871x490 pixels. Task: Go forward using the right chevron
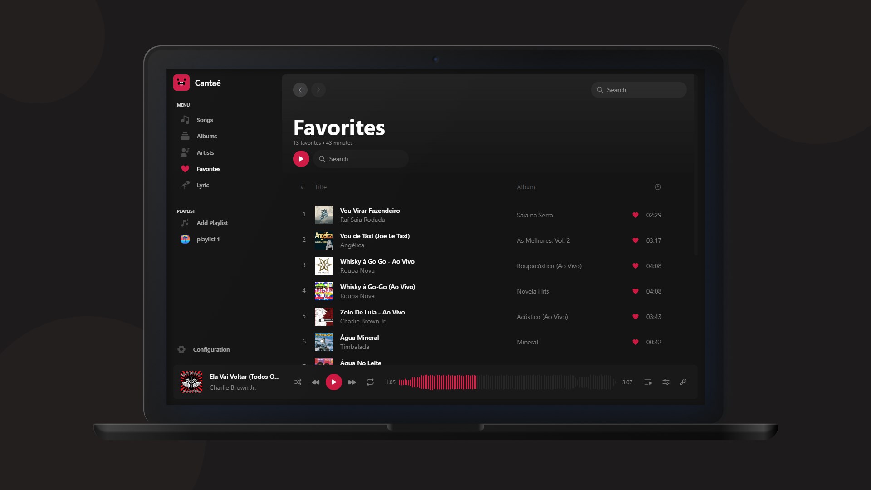tap(318, 90)
